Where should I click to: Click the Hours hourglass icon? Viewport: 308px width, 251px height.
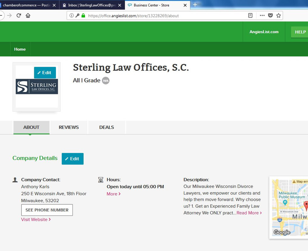(100, 180)
